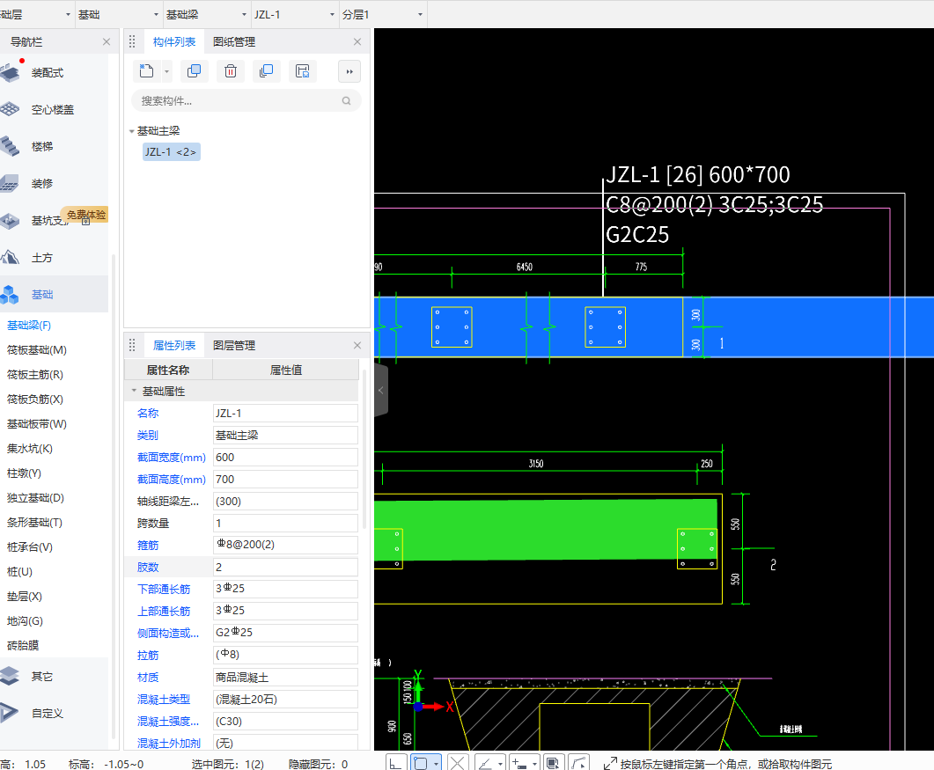
Task: Select 垫层(X) in foundation list
Action: click(24, 596)
